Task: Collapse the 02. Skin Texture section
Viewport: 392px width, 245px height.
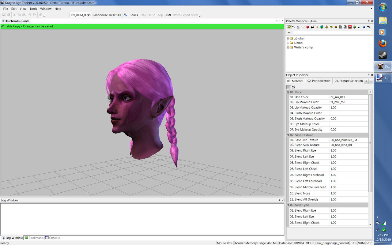Action: tap(288, 135)
